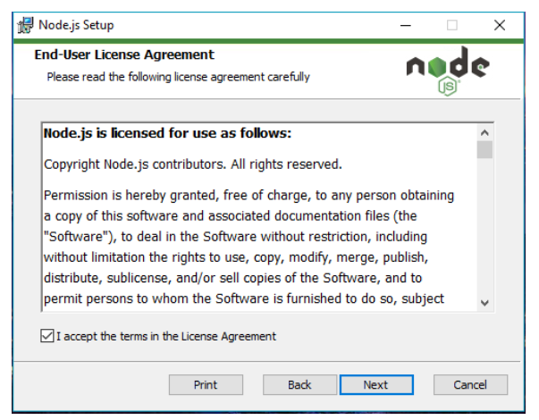Click the 'Node.js is licensed' bold heading
This screenshot has height=420, width=539.
tap(167, 133)
